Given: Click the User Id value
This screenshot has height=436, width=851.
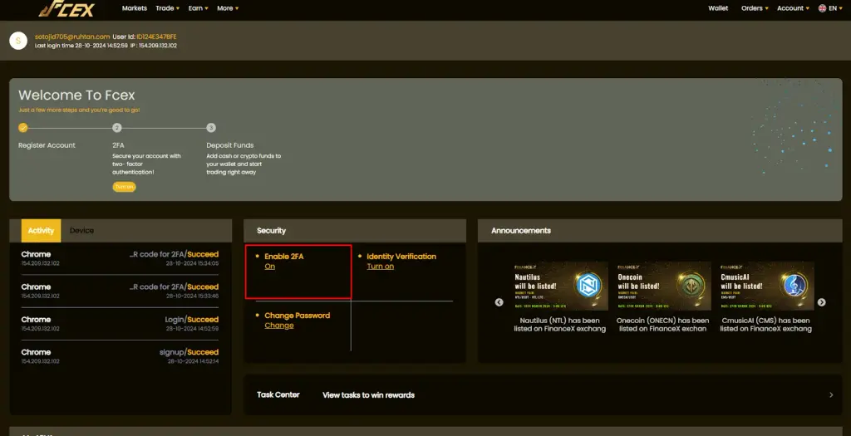Looking at the screenshot, I should point(156,37).
